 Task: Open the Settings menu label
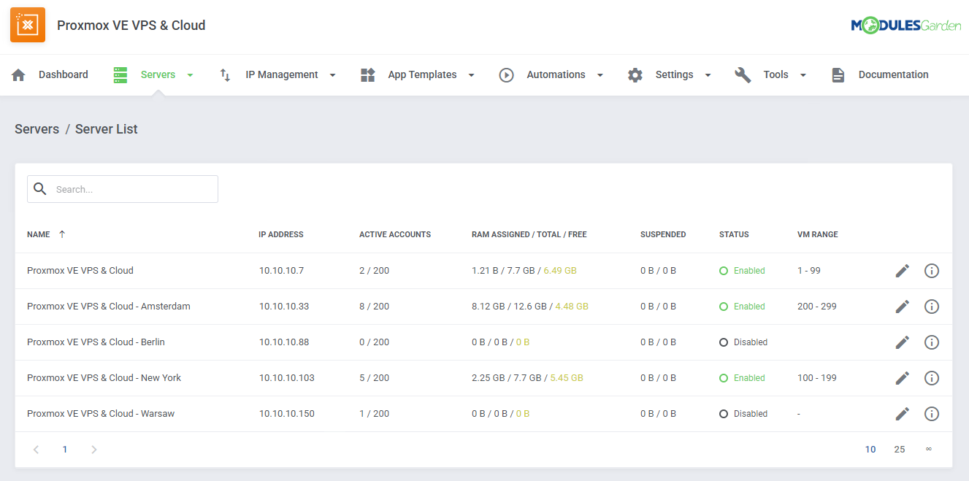[674, 74]
